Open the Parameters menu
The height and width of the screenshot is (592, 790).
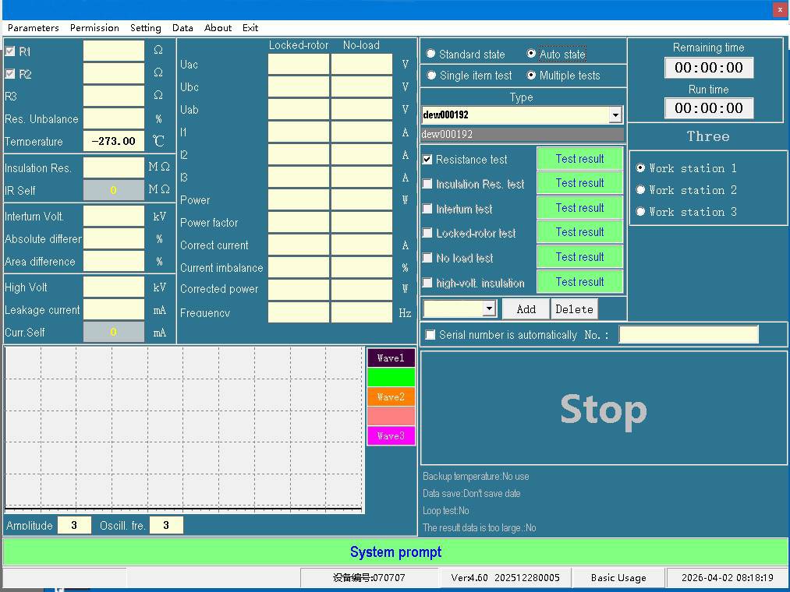click(33, 28)
